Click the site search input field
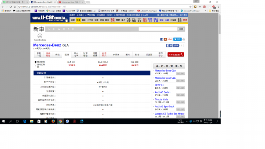 [158, 29]
